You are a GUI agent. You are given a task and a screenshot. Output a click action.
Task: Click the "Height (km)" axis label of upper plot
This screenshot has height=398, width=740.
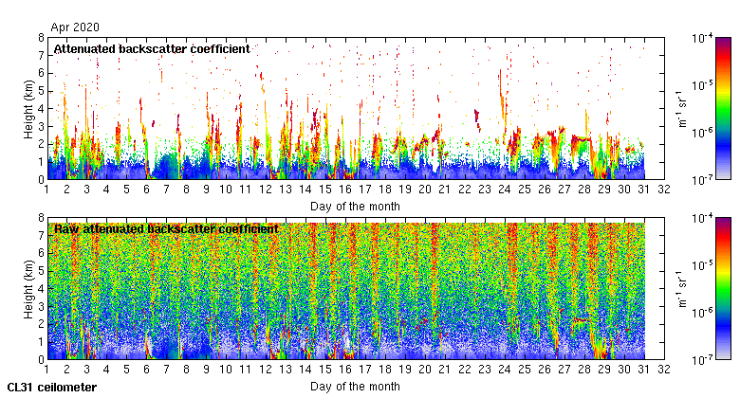tap(28, 109)
